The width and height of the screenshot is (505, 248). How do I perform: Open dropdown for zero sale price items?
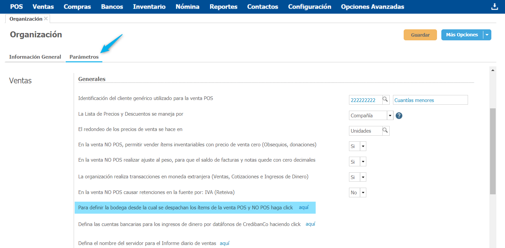click(x=363, y=146)
